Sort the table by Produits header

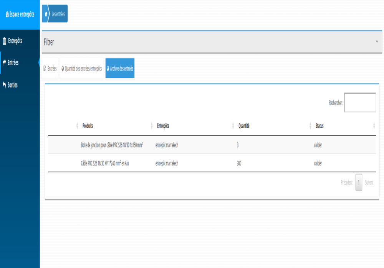click(x=88, y=126)
